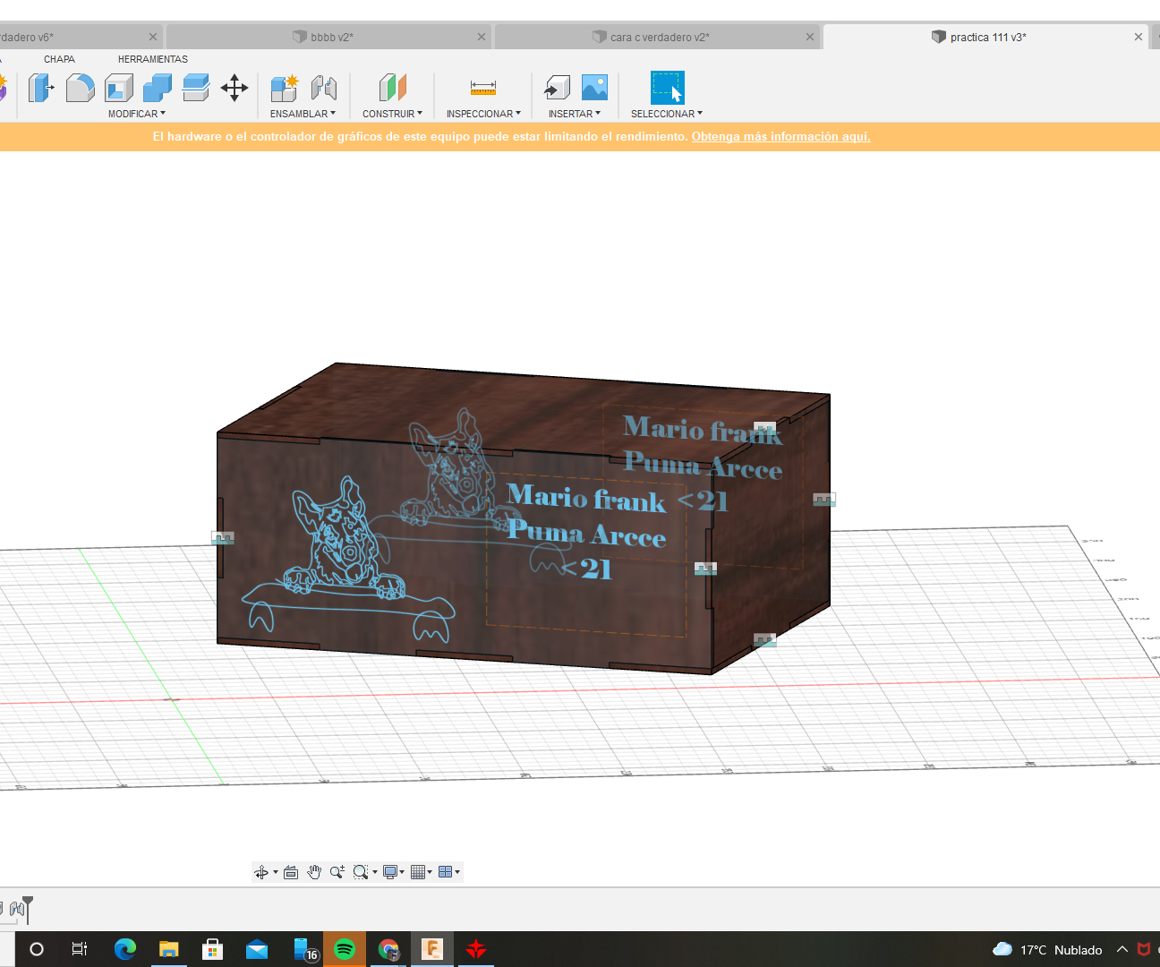Open the Mail app from the taskbar
Screen dimensions: 1160x967
257,949
